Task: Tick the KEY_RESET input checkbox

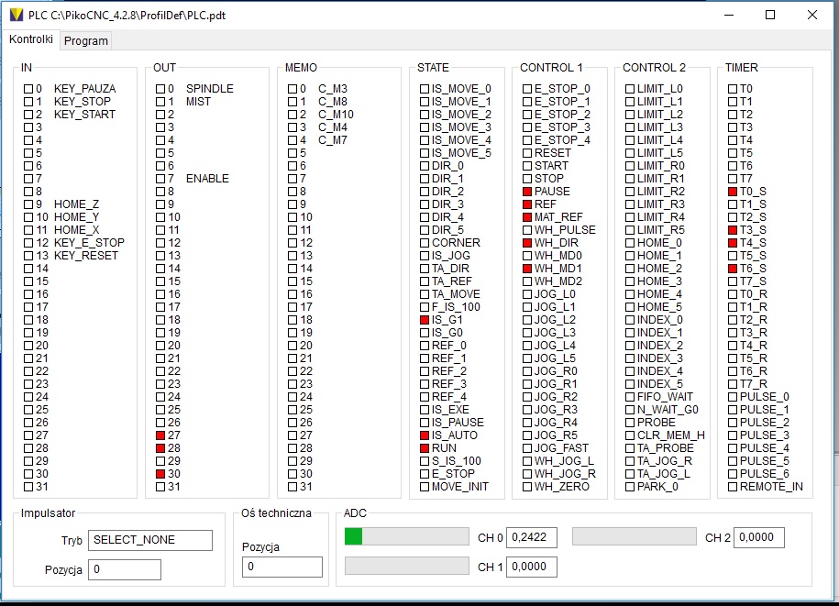Action: coord(28,256)
